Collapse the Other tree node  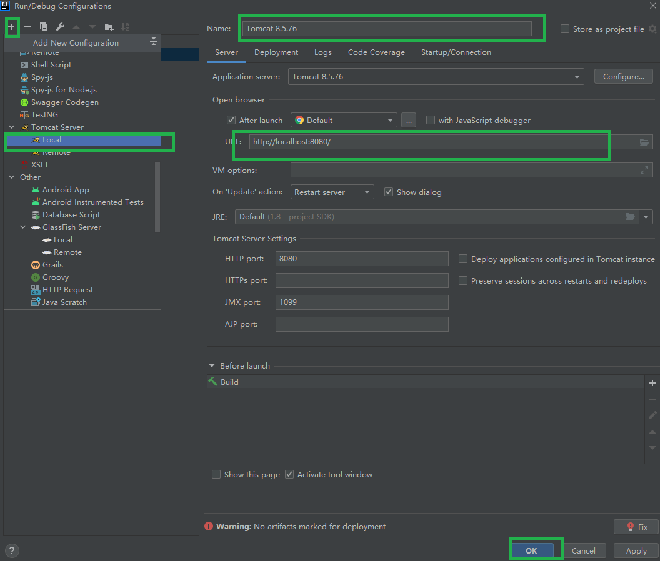12,177
